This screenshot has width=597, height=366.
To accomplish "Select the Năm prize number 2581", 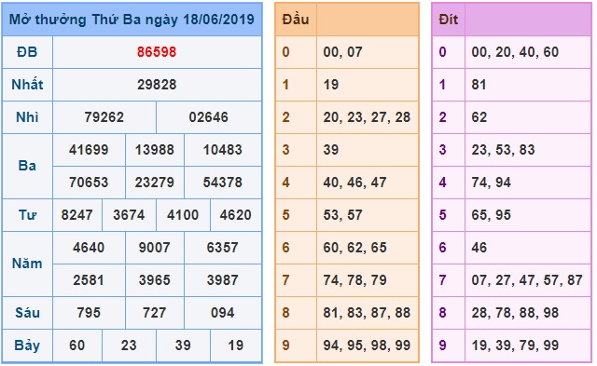I will click(x=89, y=280).
